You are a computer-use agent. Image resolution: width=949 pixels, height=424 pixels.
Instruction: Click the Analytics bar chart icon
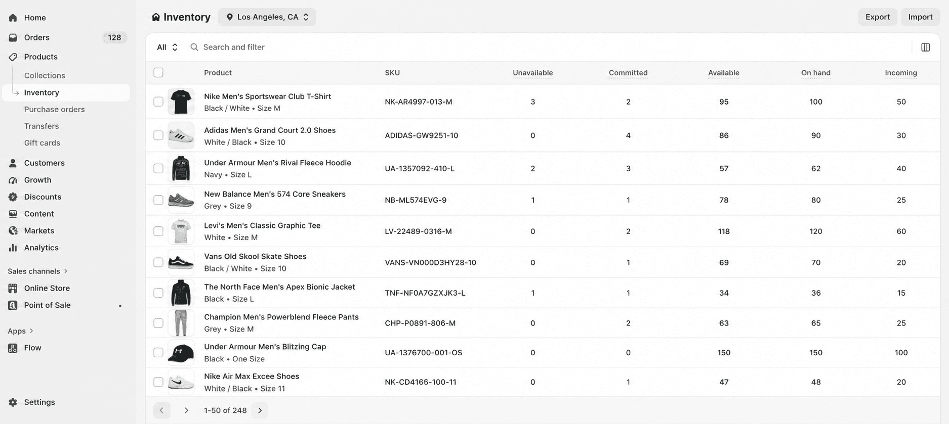(x=13, y=248)
